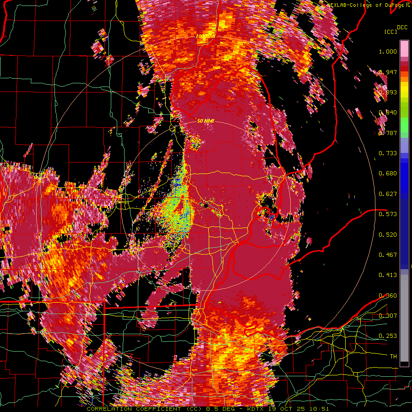Click the black radar site dot at center
412x412 pixels.
pos(206,206)
